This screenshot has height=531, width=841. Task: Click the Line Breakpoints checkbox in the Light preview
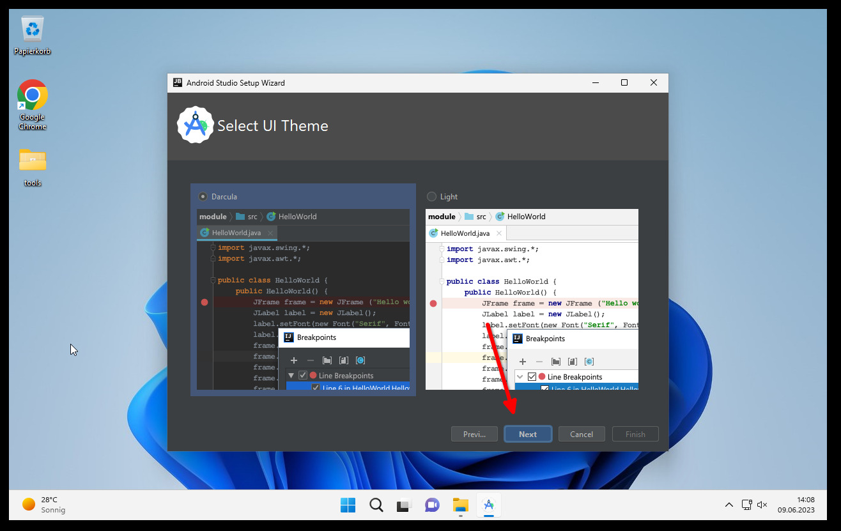tap(532, 377)
